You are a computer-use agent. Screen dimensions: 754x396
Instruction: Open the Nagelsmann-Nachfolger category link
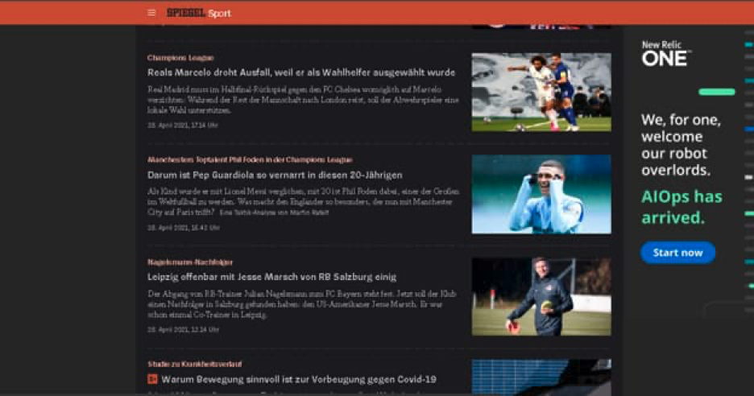(190, 262)
